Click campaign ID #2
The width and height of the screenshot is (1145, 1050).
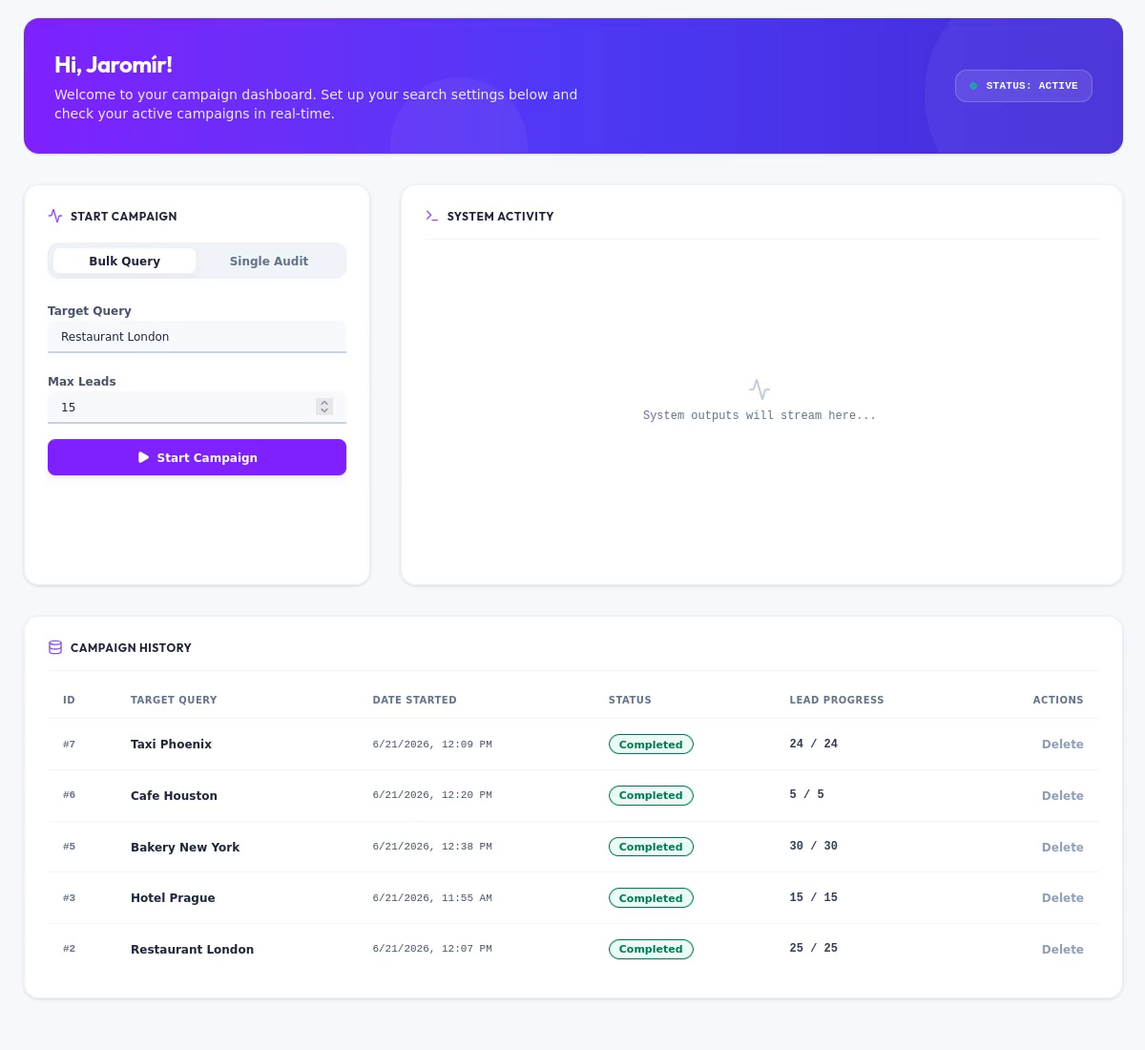pyautogui.click(x=69, y=949)
